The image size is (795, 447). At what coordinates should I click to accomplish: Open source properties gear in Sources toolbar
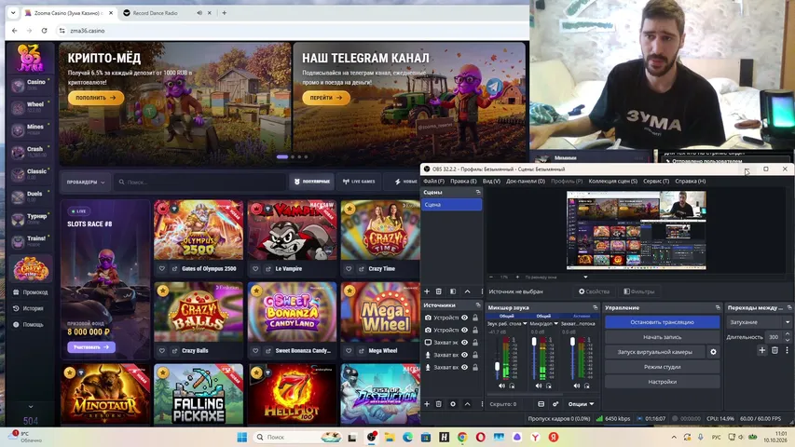point(453,404)
